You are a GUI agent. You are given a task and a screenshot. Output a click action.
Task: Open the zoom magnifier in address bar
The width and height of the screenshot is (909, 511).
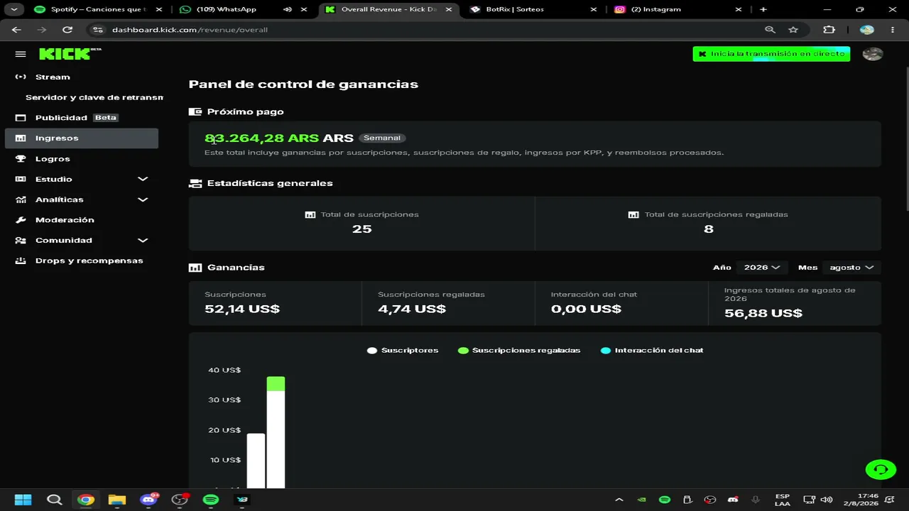click(770, 30)
